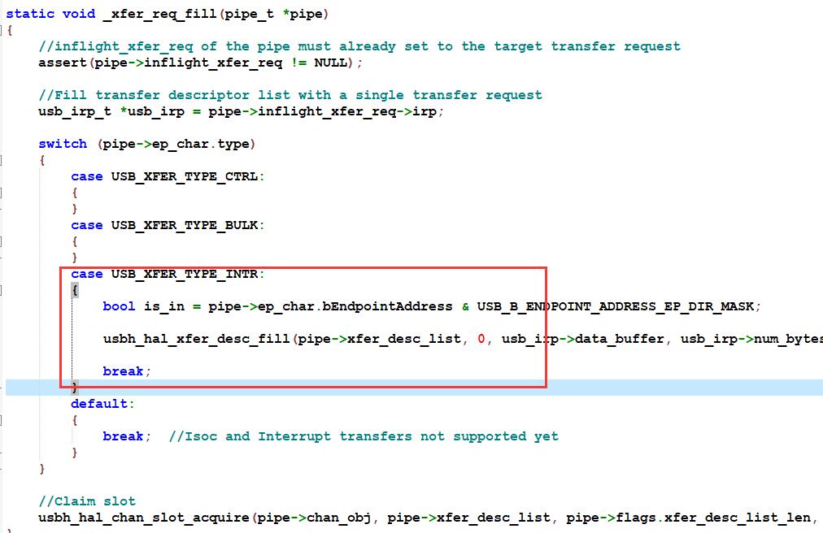Click the "static" keyword in the function signature
The image size is (823, 533).
coord(30,14)
